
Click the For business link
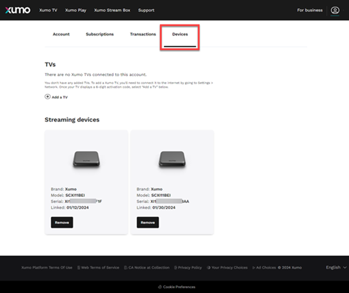click(x=310, y=10)
